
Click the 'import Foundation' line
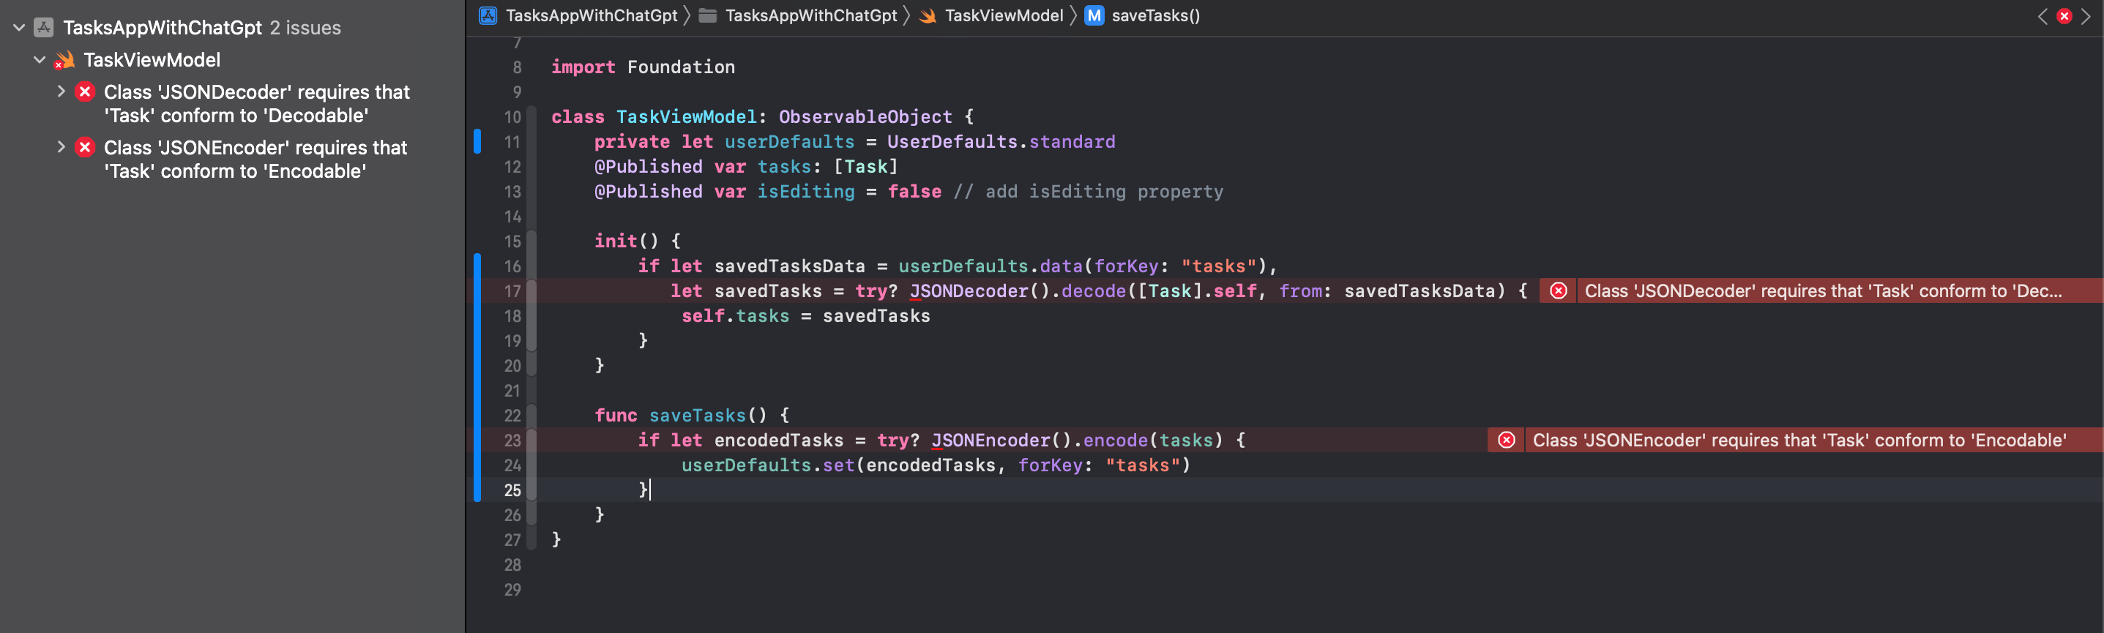point(643,67)
